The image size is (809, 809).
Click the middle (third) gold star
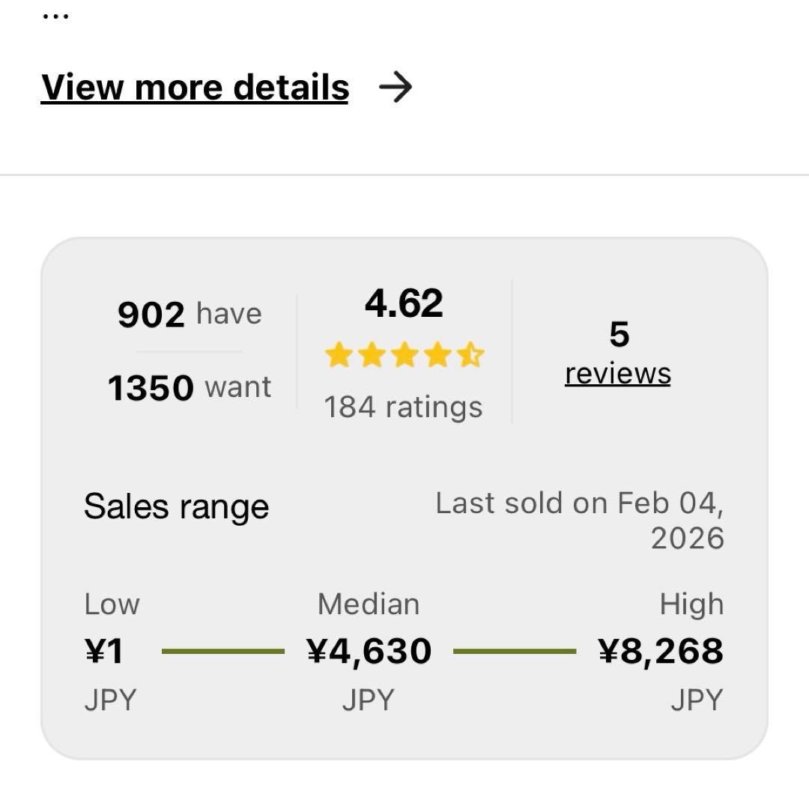[404, 356]
